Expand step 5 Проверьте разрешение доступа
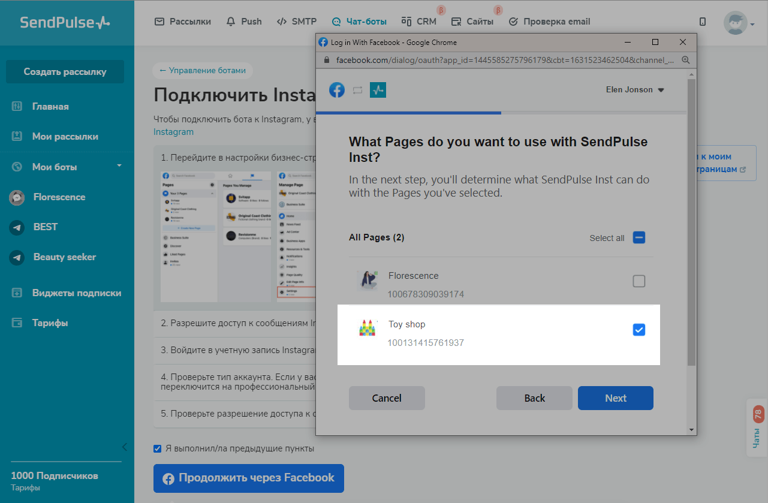This screenshot has height=503, width=768. tap(235, 414)
